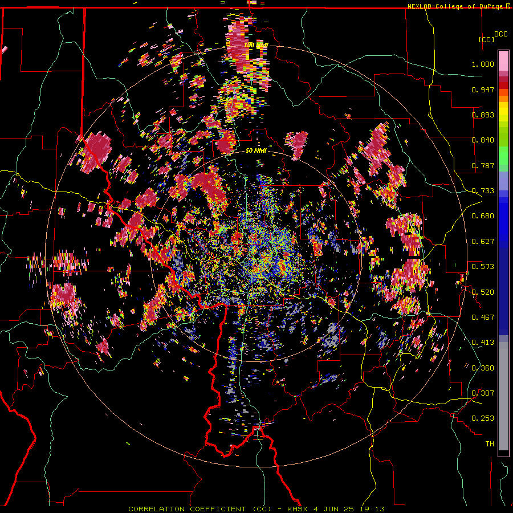Select the 0.787 scale value

[x=483, y=165]
